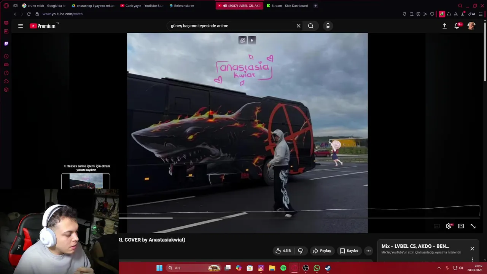
Task: Open YouTube notifications bell
Action: [457, 26]
